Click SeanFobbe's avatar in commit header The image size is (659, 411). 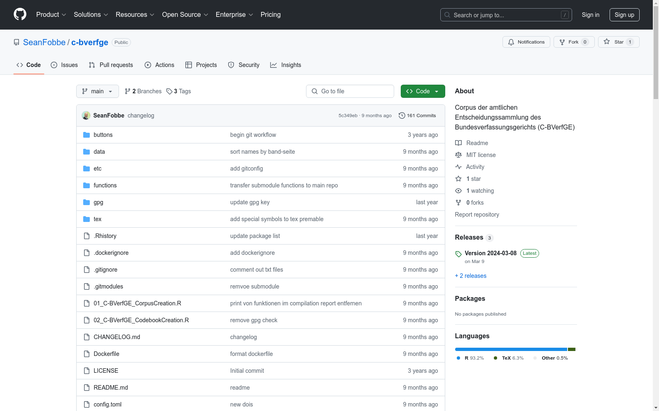[x=86, y=115]
